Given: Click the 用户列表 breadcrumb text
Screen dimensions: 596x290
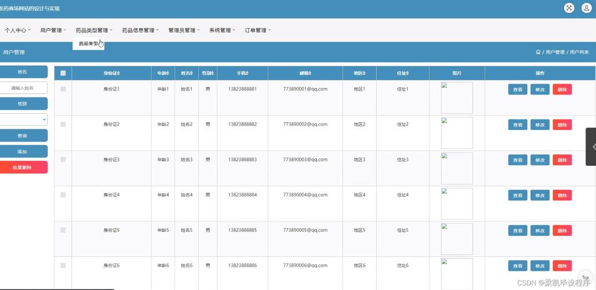Looking at the screenshot, I should click(579, 52).
